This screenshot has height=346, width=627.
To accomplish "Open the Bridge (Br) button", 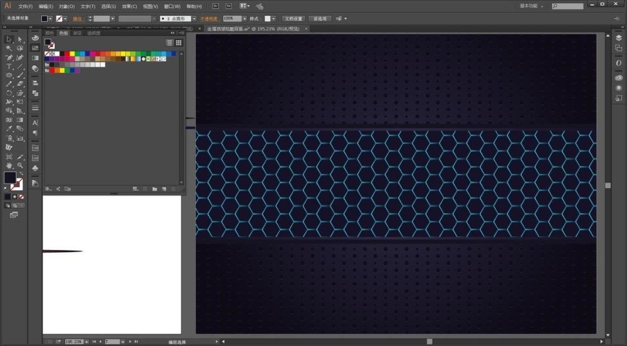I will pos(215,6).
